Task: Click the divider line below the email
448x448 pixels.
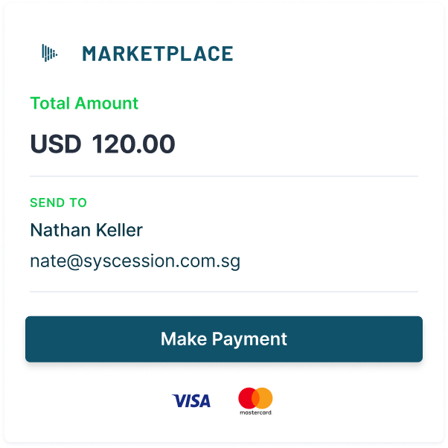Action: point(223,292)
